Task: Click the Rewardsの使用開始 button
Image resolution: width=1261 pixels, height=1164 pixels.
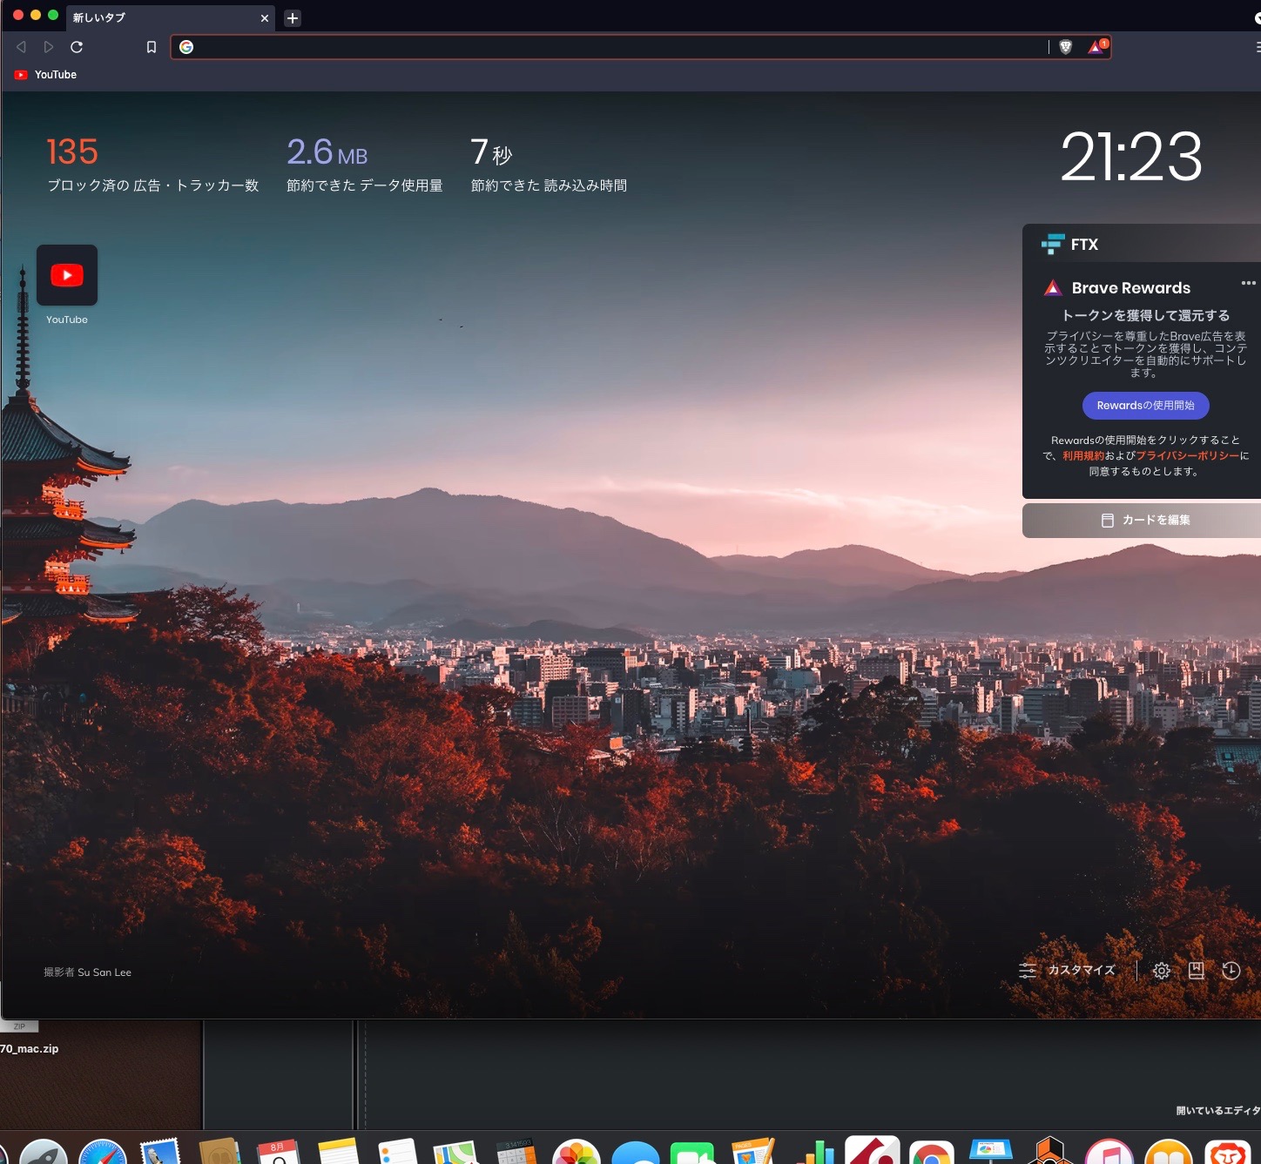Action: tap(1145, 406)
